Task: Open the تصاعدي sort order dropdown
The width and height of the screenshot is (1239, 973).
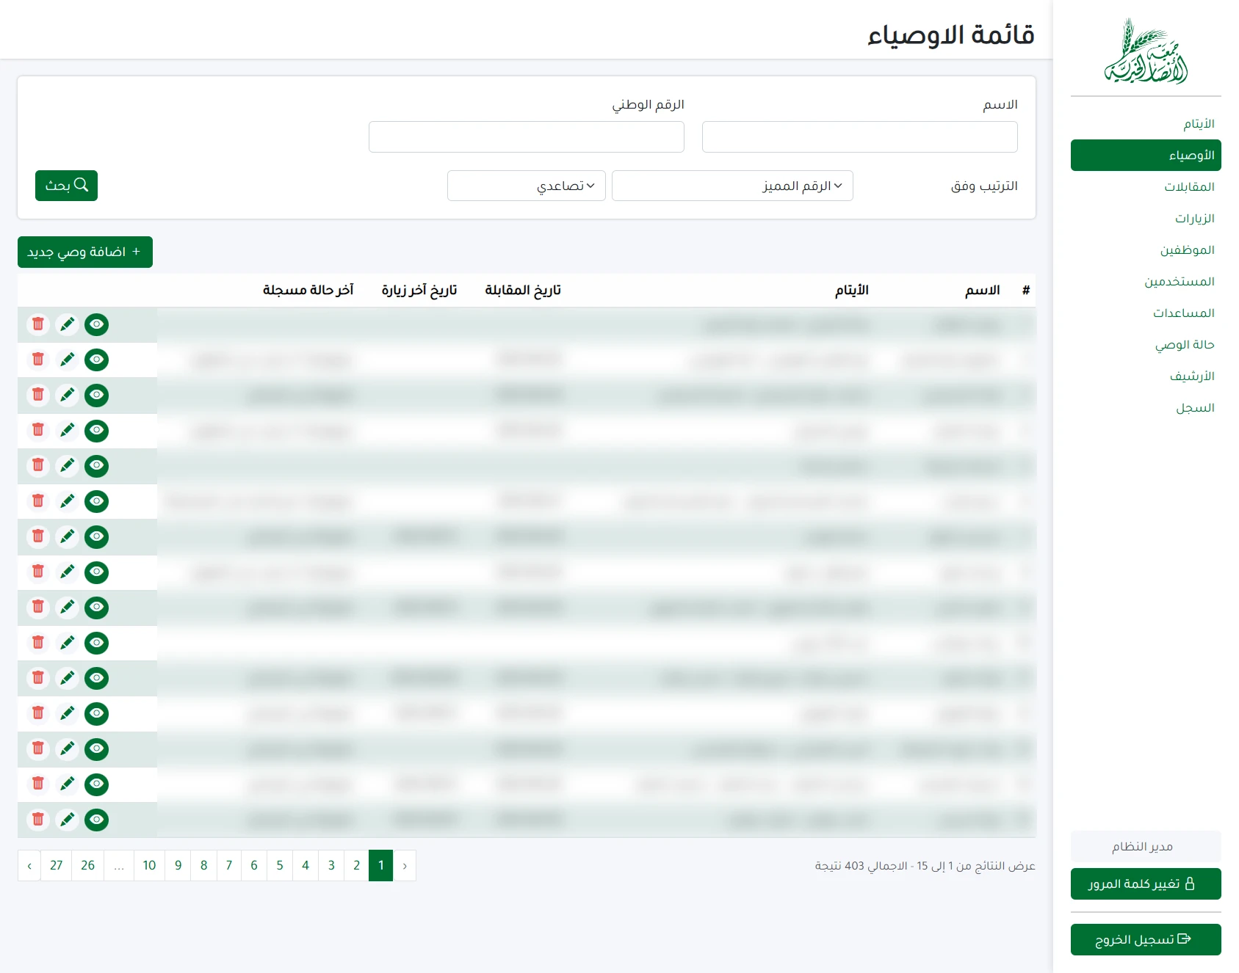Action: coord(527,186)
